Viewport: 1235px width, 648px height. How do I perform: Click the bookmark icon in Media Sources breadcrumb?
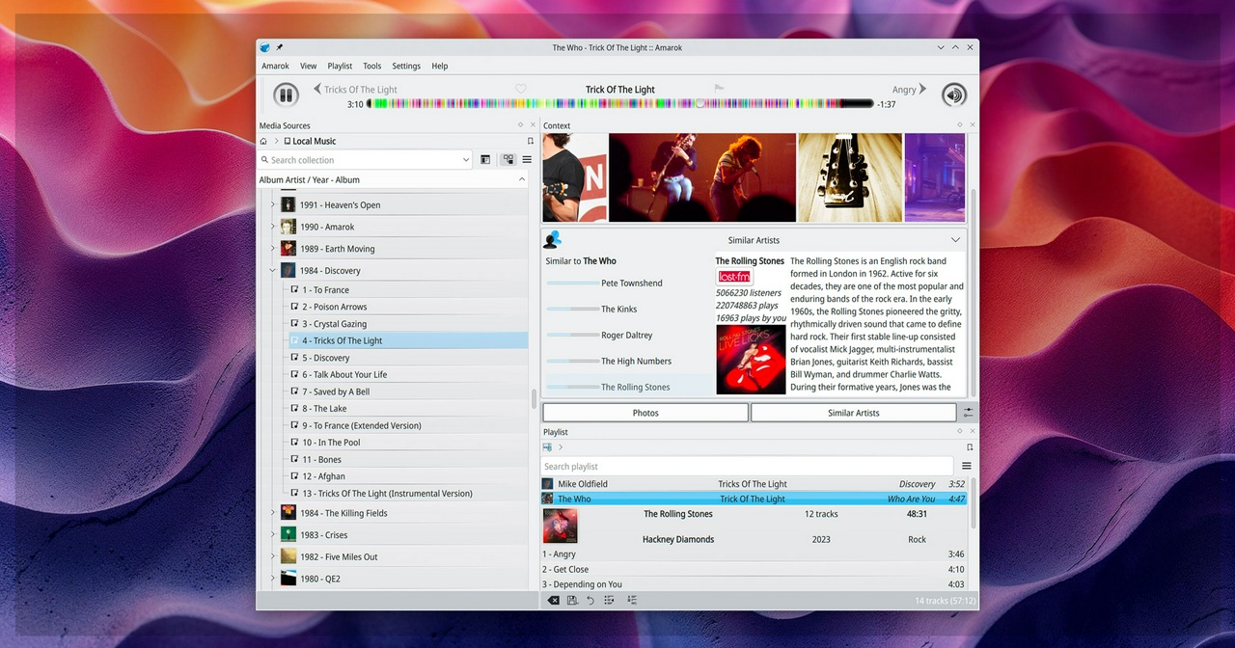(x=530, y=141)
